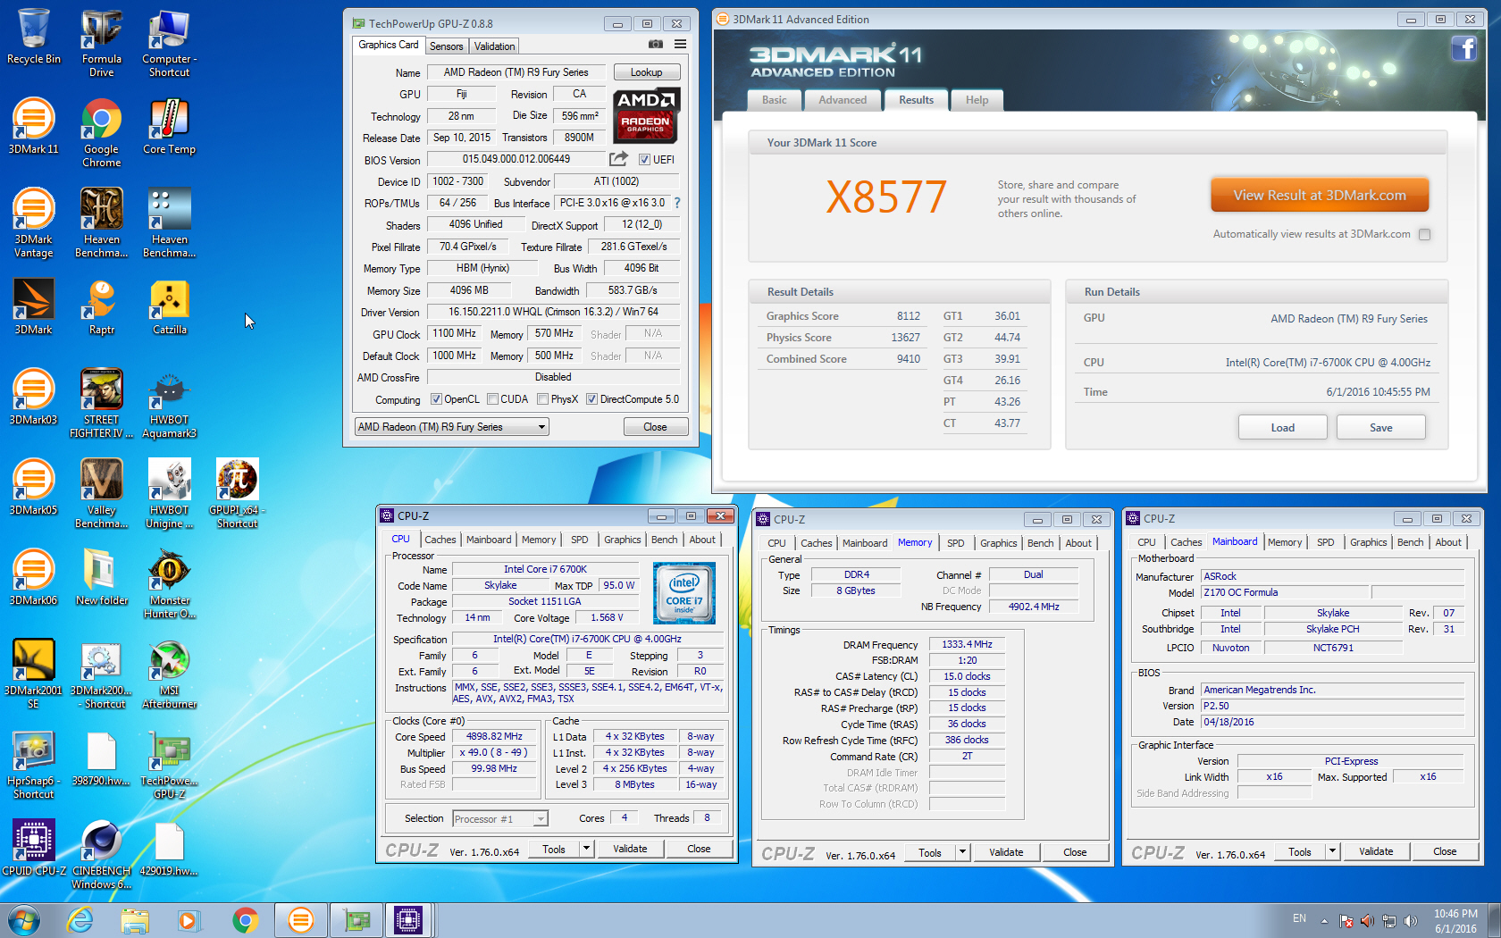Show hidden system tray icons
Viewport: 1501px width, 938px height.
1324,920
